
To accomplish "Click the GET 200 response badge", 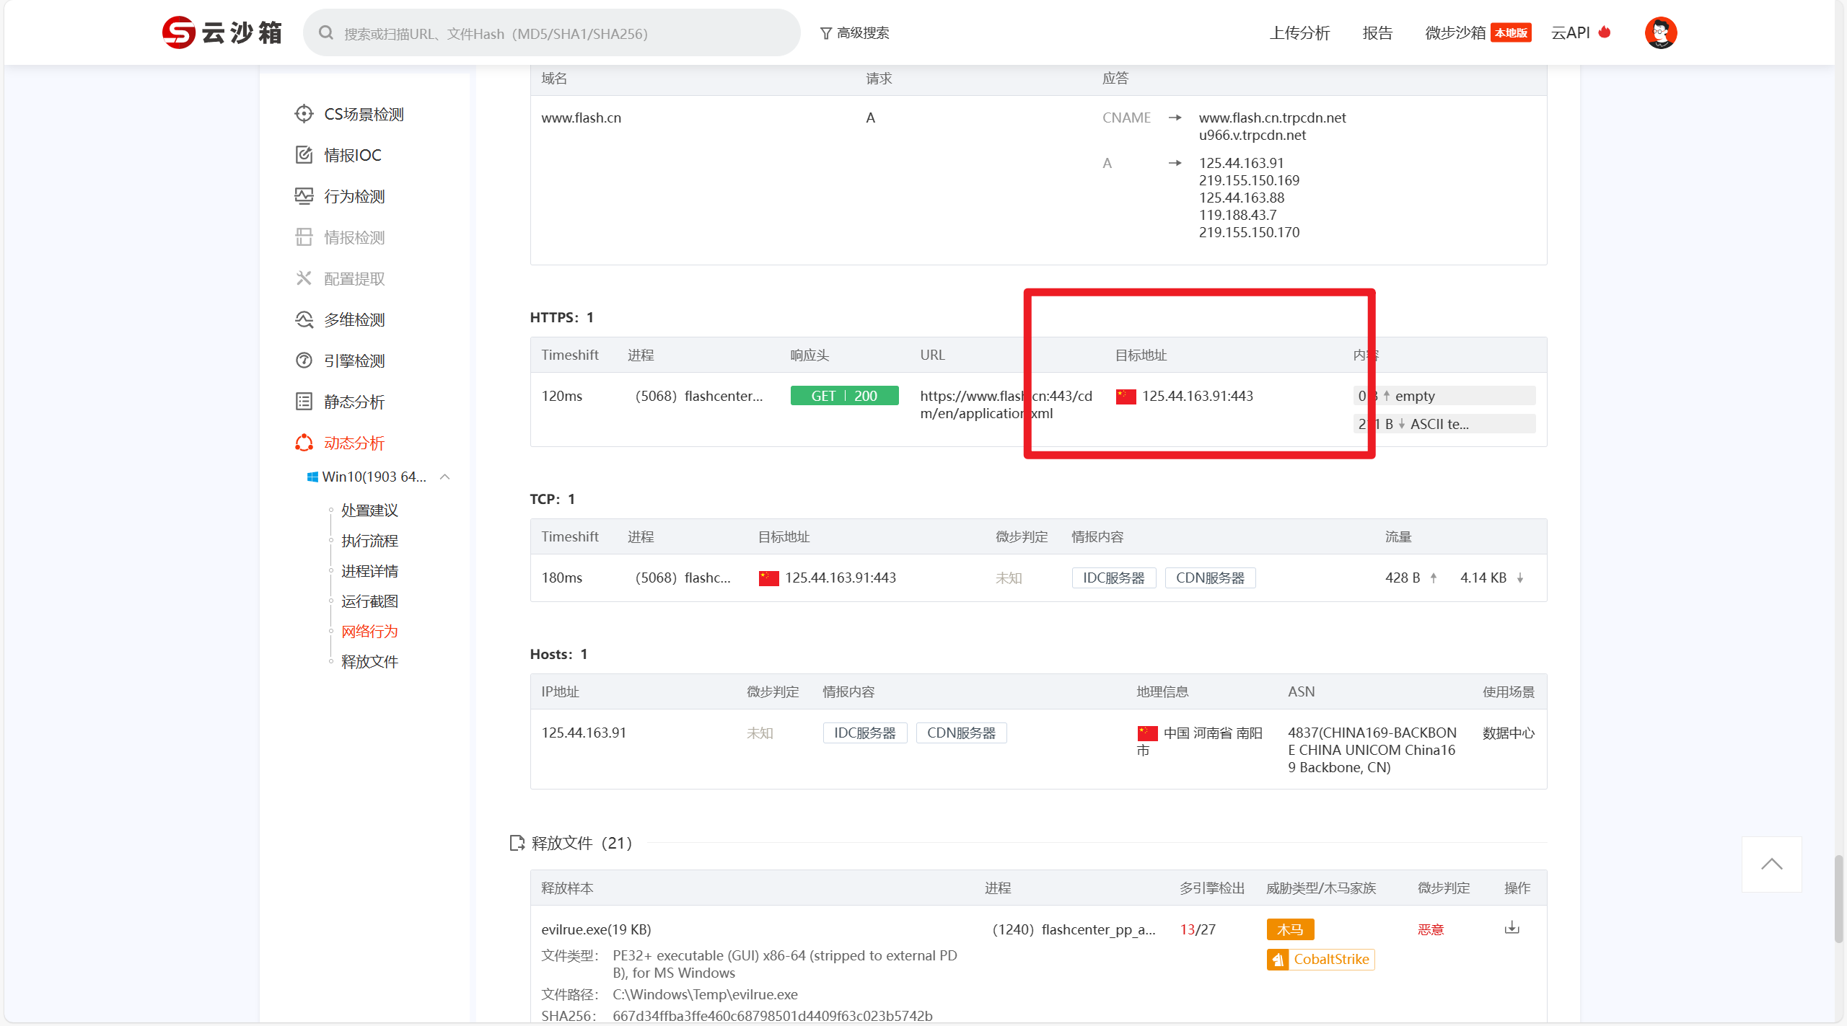I will tap(844, 396).
